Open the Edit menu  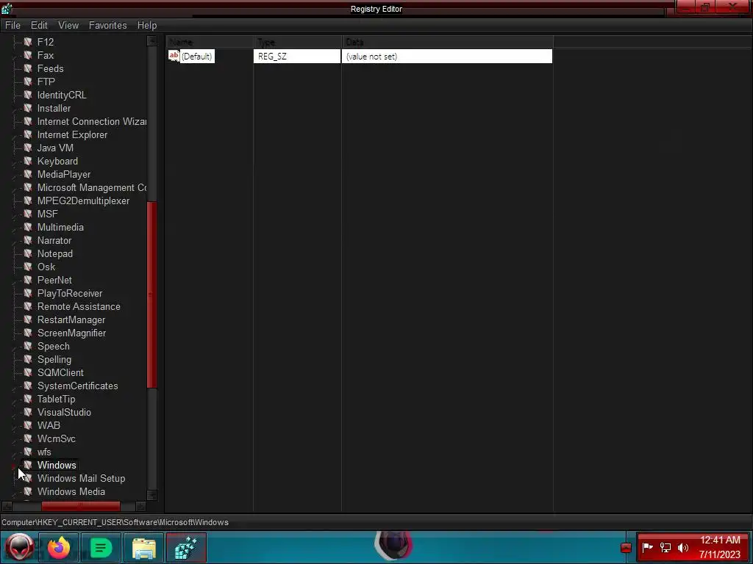(39, 26)
